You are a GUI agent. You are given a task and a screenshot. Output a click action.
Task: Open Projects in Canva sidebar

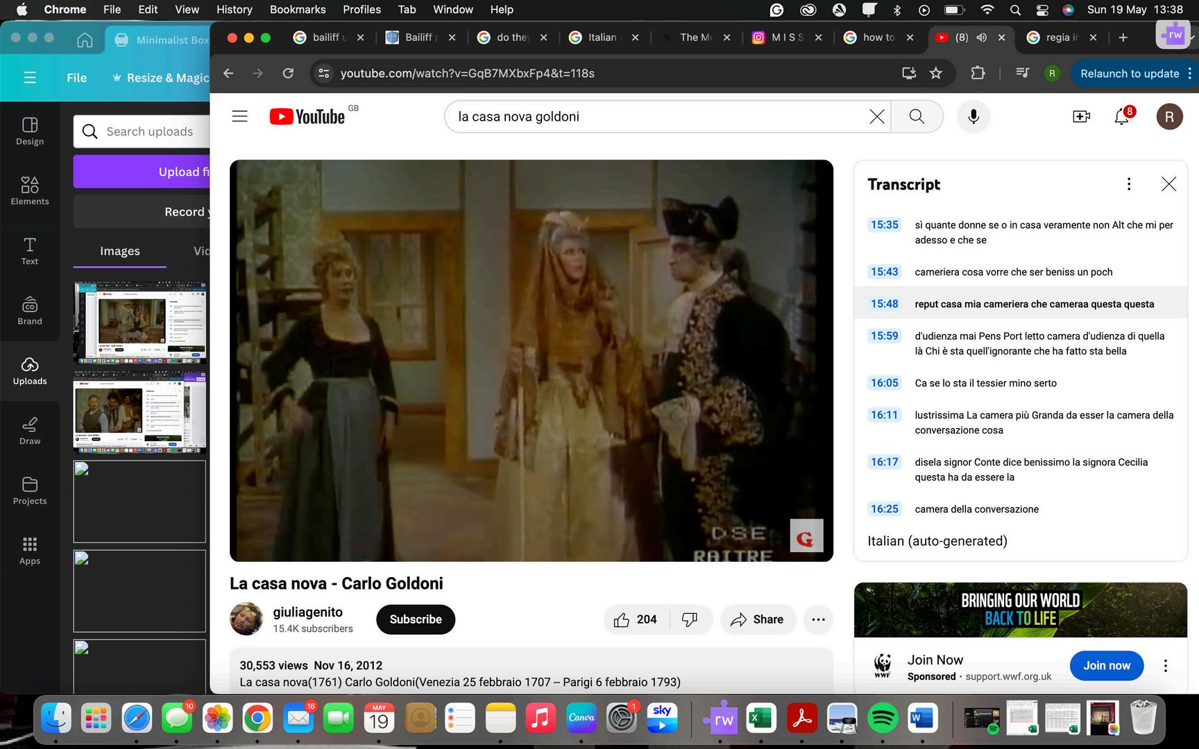(30, 490)
